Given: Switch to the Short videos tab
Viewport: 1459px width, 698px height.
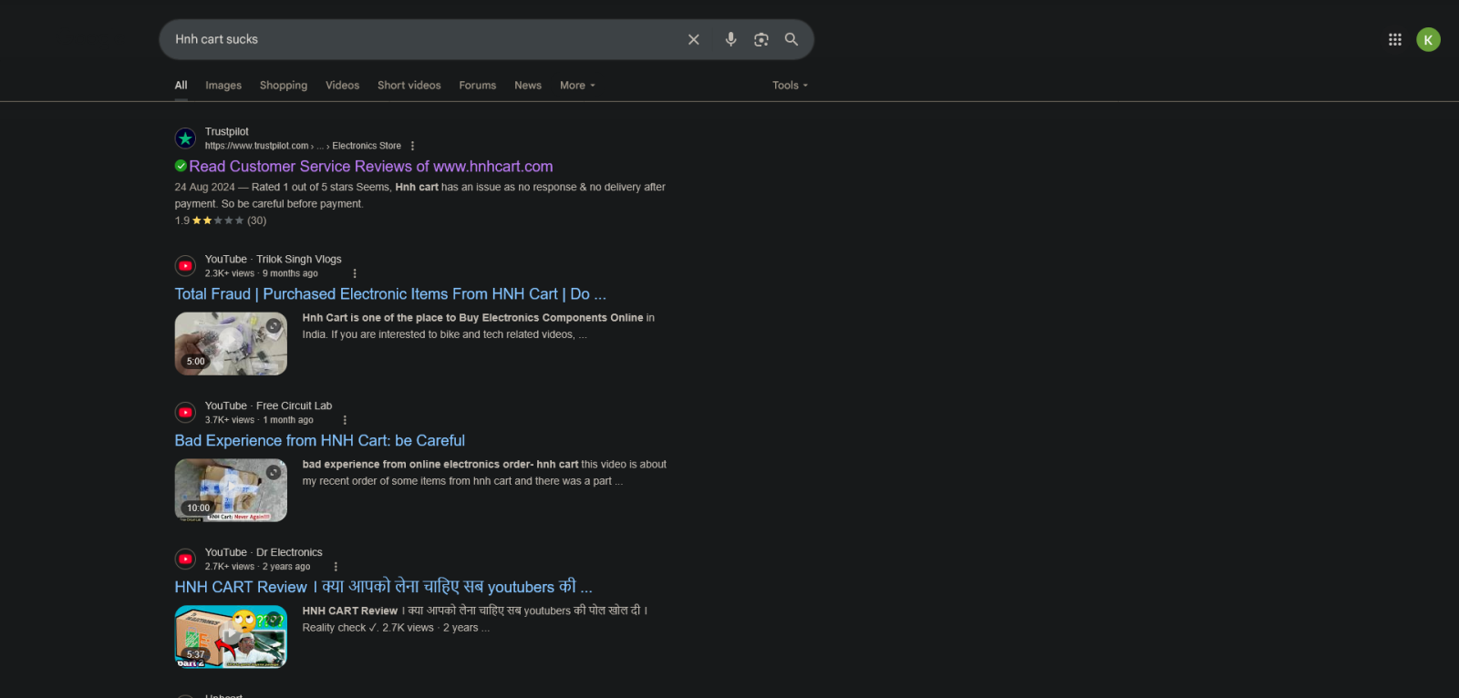Looking at the screenshot, I should [x=409, y=85].
